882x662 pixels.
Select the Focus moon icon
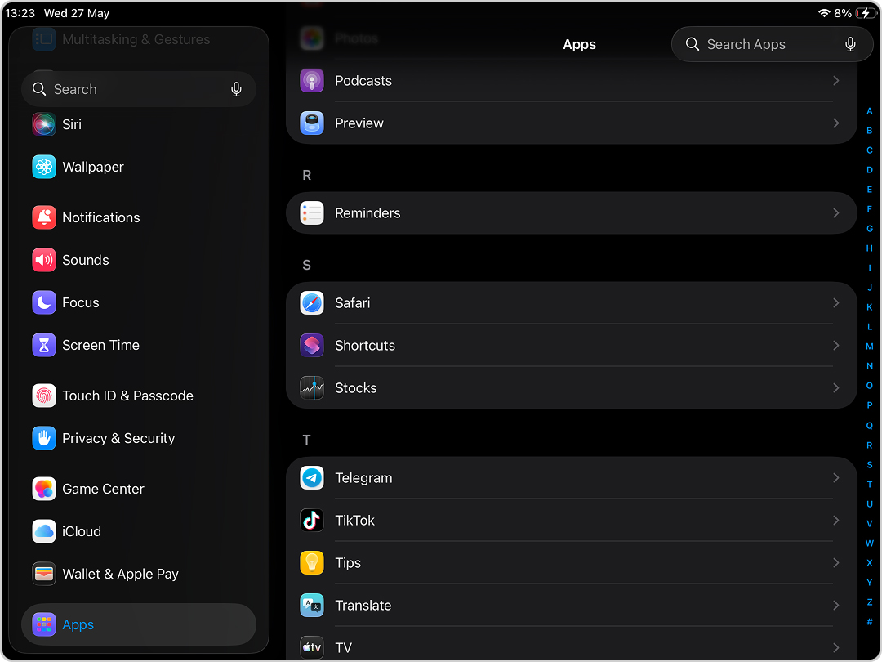point(44,302)
